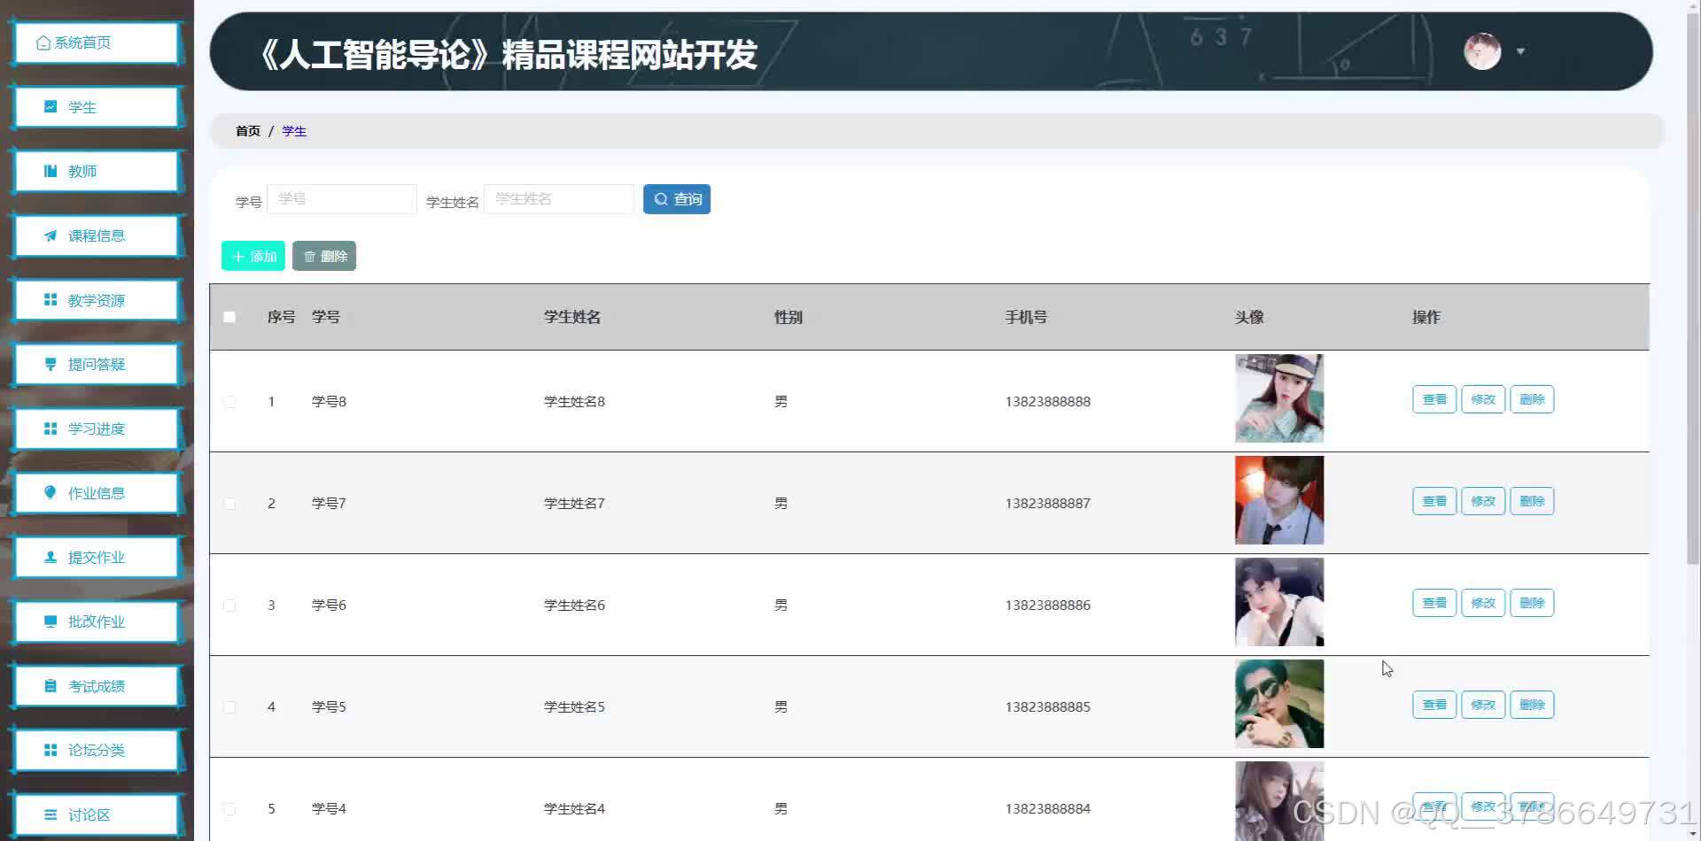Click the icon beside 提问答疑

[x=50, y=364]
